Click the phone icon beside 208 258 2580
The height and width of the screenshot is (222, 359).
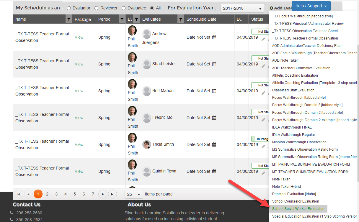coord(12,213)
